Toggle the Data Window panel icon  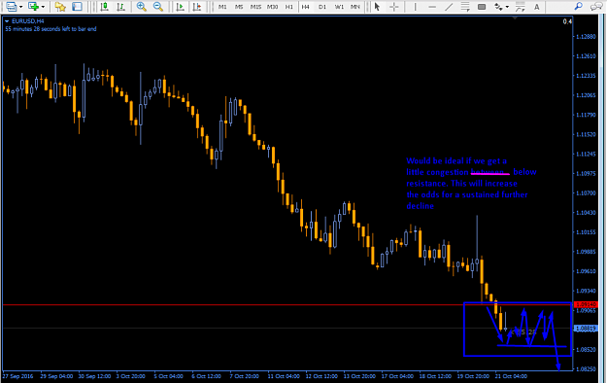coord(77,6)
